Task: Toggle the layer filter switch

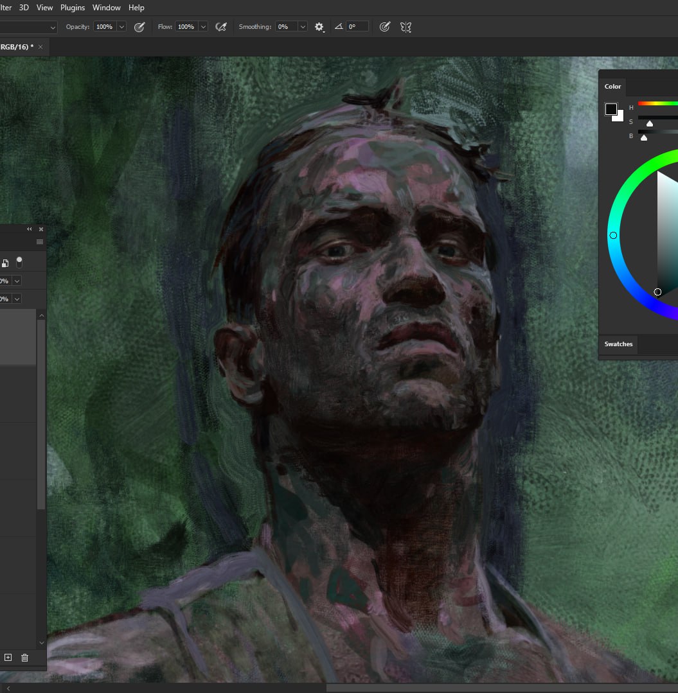Action: (x=19, y=262)
